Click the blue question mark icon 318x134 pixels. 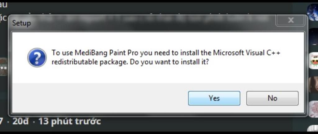[37, 57]
